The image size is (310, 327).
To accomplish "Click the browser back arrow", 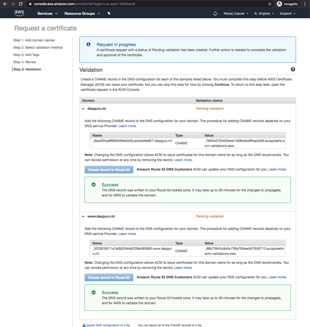I will pyautogui.click(x=5, y=4).
